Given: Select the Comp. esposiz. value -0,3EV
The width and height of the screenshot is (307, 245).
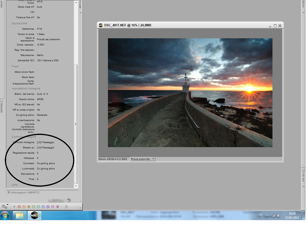Looking at the screenshot, I should click(x=40, y=45).
